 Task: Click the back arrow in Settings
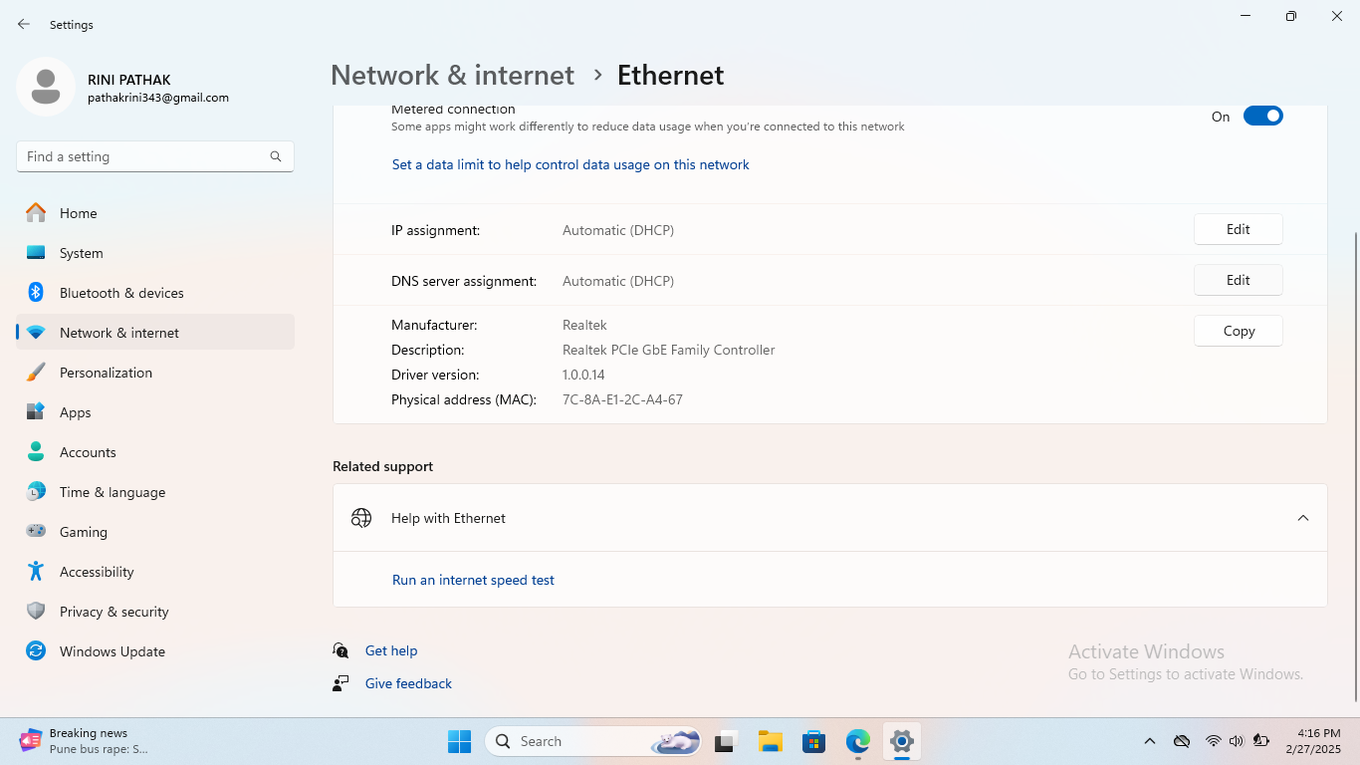pyautogui.click(x=24, y=25)
